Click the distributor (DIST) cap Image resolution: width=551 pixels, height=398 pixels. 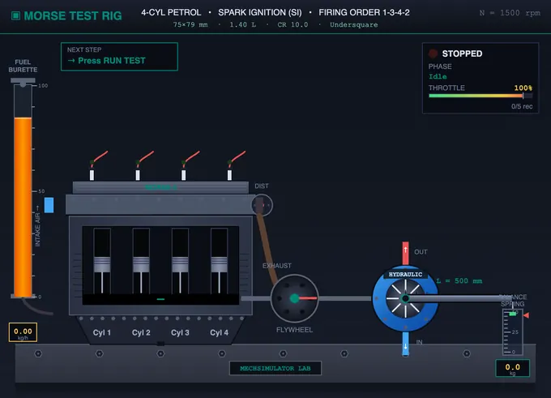coord(262,204)
